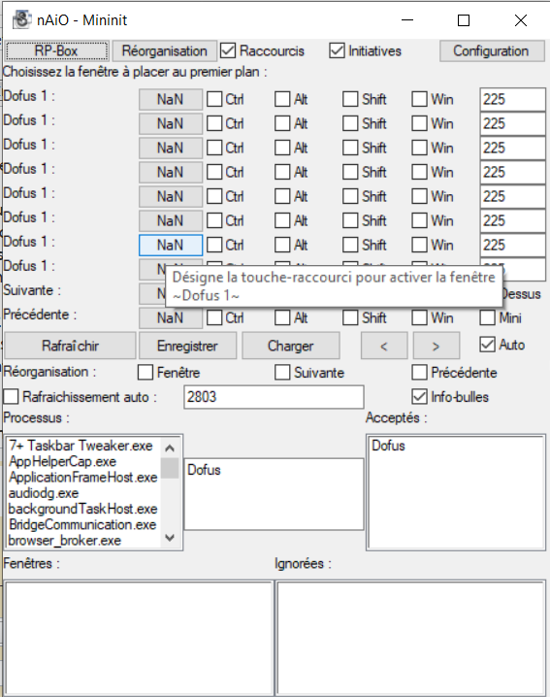Click the Réorganisation button at top
Image resolution: width=550 pixels, height=697 pixels.
[164, 50]
